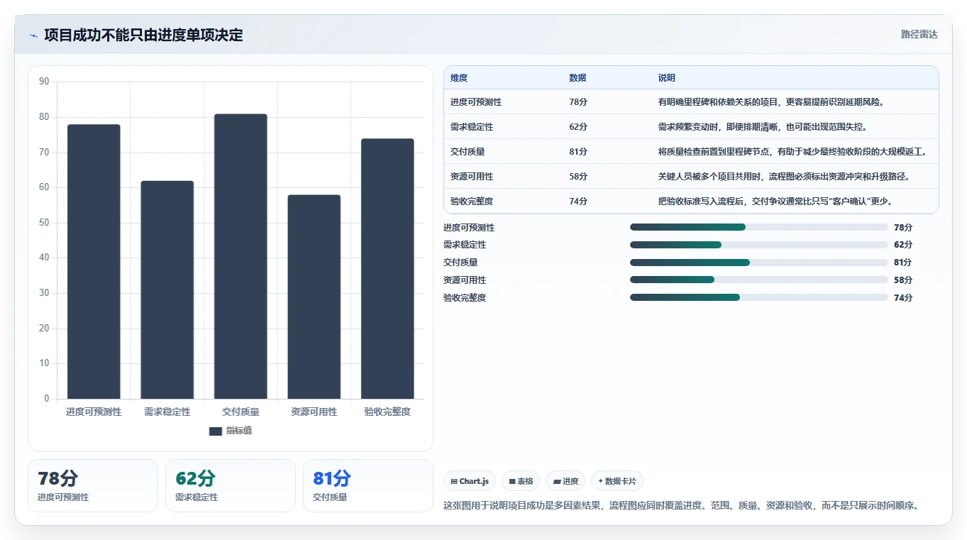Click the 验收完整度 progress bar
967x540 pixels.
[x=759, y=298]
